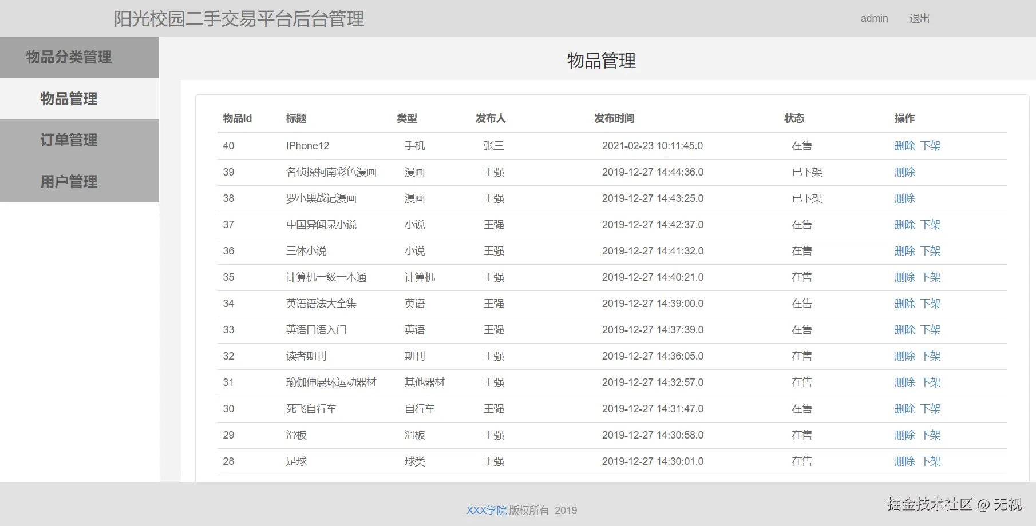Click the 其他器材 type cell
1036x526 pixels.
[425, 382]
